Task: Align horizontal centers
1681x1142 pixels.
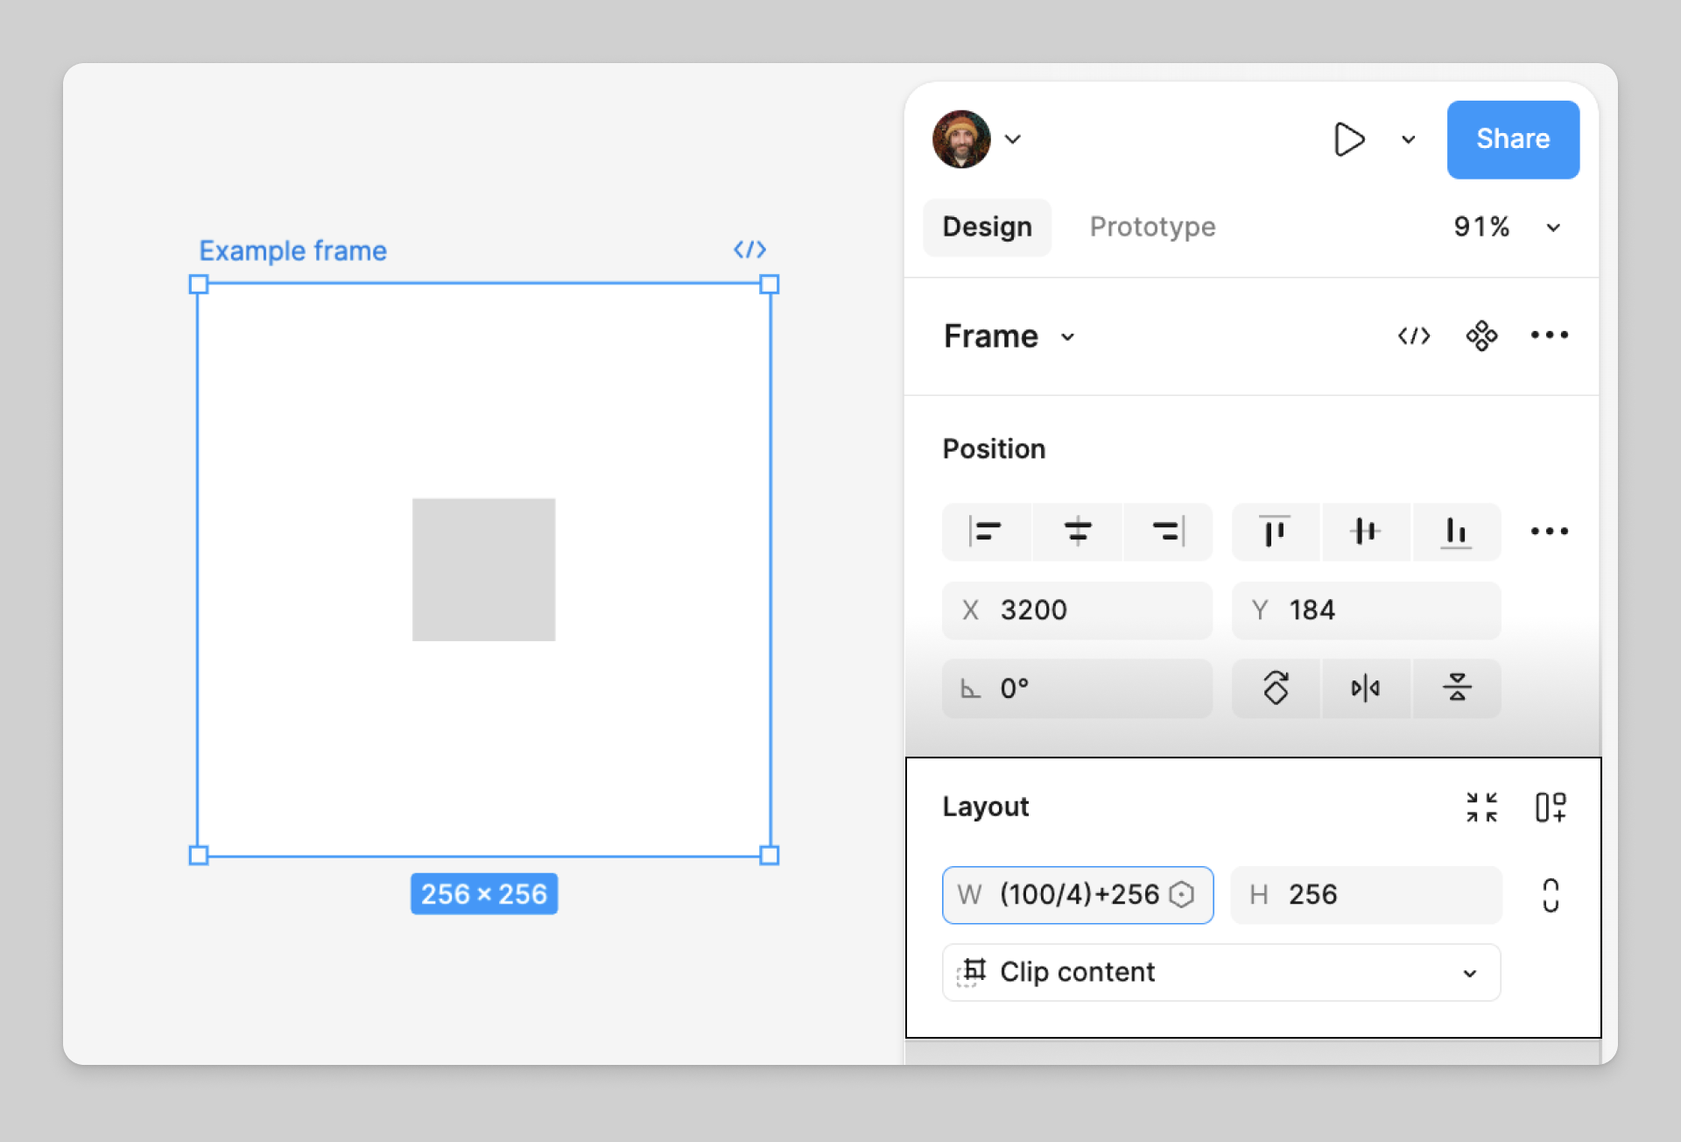Action: coord(1077,532)
